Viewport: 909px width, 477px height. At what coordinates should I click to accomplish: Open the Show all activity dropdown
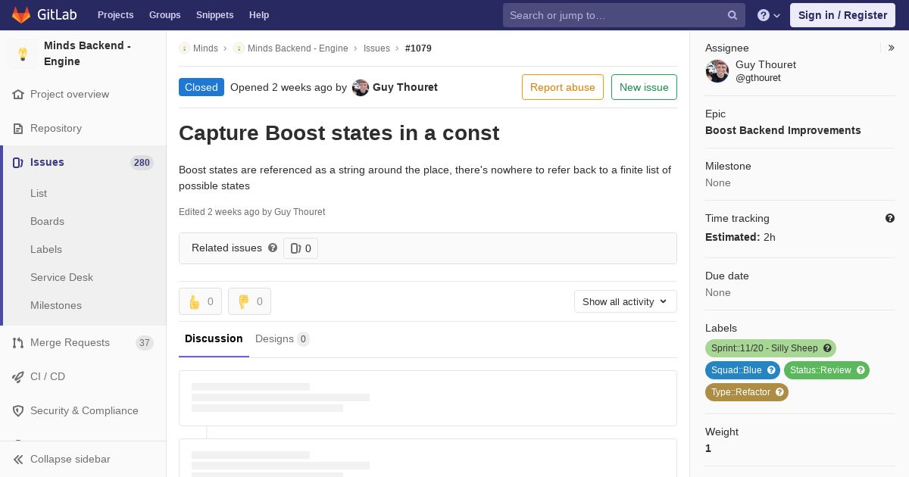[x=625, y=301]
